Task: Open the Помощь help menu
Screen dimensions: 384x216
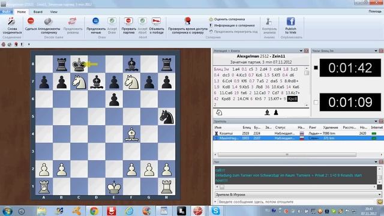Action: pyautogui.click(x=375, y=11)
